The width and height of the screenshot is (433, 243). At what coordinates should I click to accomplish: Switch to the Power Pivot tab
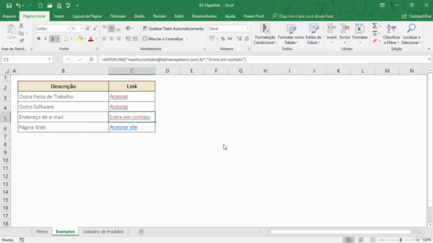[x=254, y=16]
